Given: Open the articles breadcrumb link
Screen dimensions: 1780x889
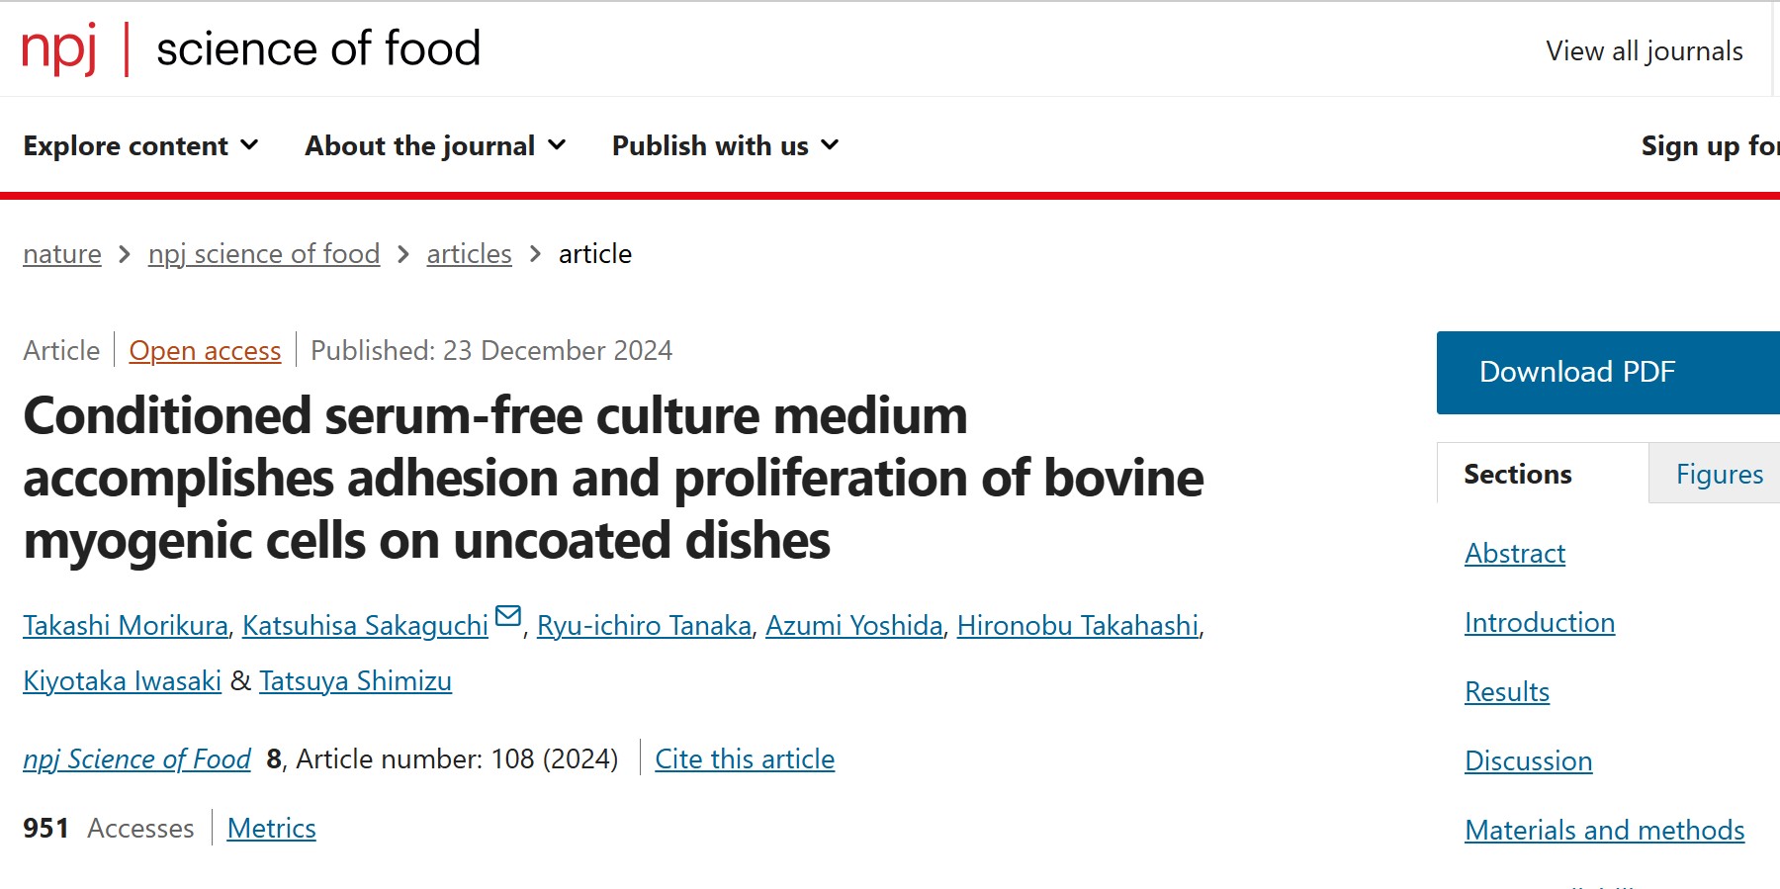Looking at the screenshot, I should click(469, 254).
